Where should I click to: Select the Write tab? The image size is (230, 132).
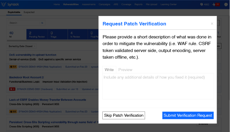(x=109, y=70)
